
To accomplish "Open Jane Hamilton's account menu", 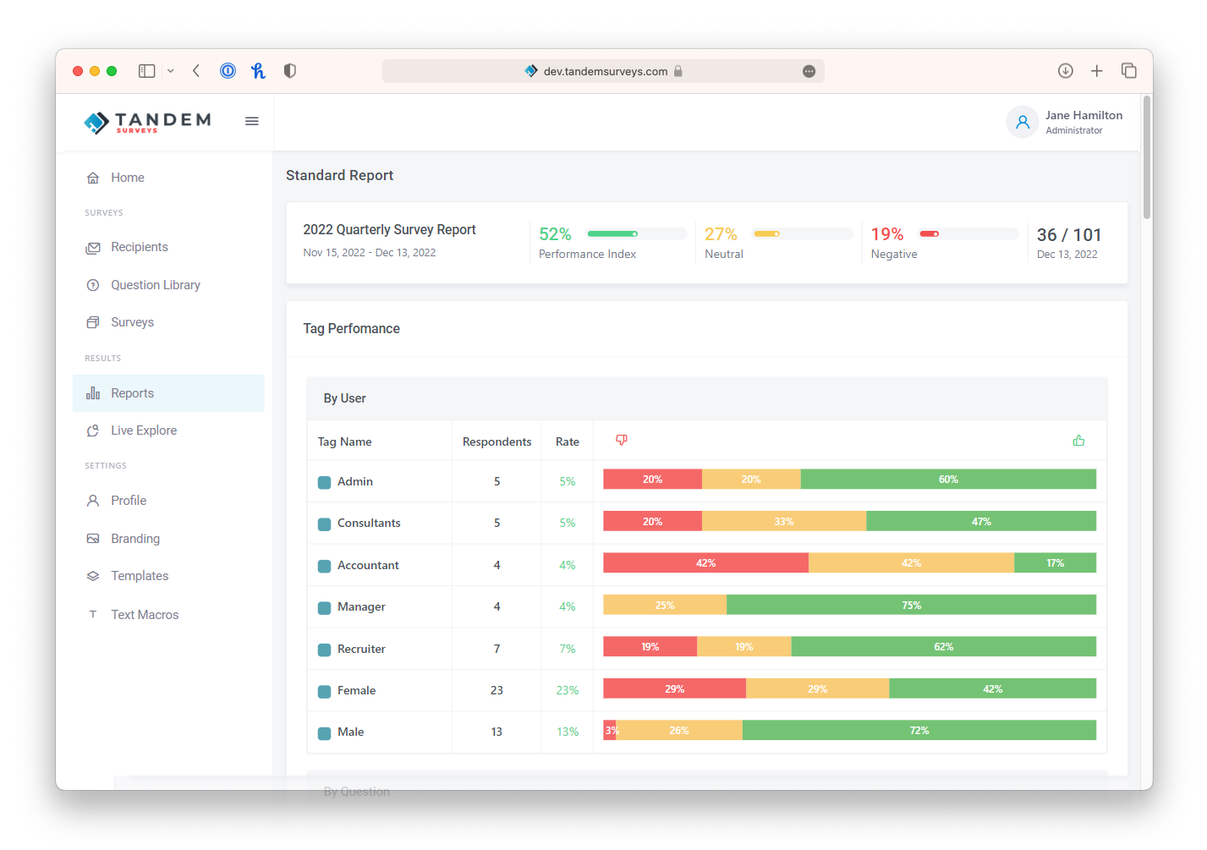I will click(1066, 122).
